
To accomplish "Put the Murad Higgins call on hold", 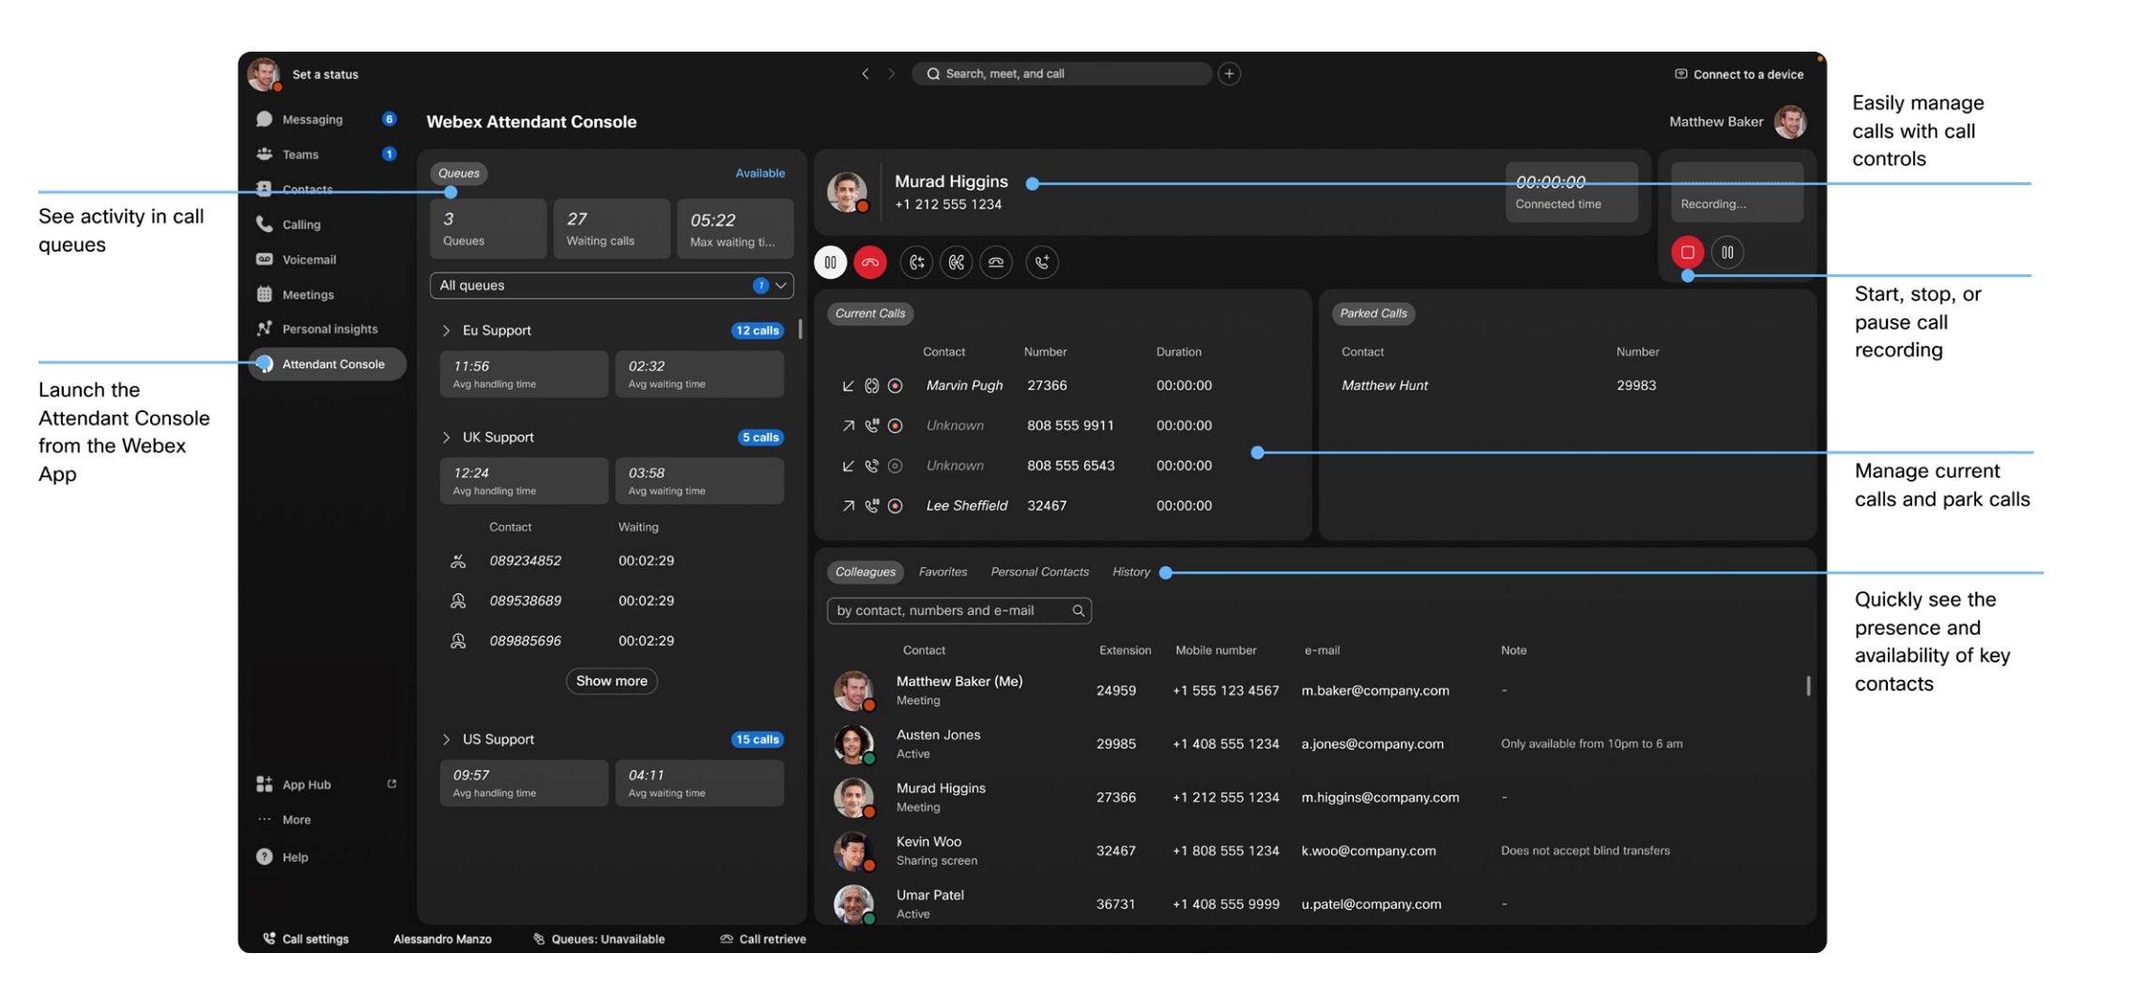I will tap(830, 263).
